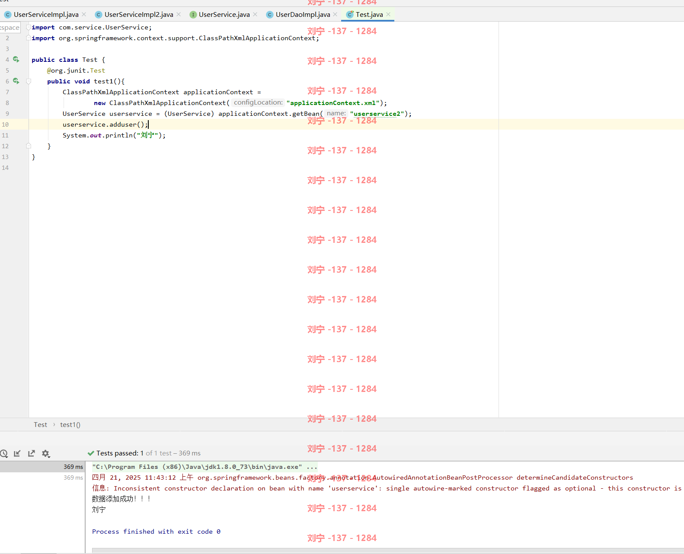This screenshot has width=684, height=554.
Task: Click the '数据添加成功!!!' console output line
Action: click(121, 499)
